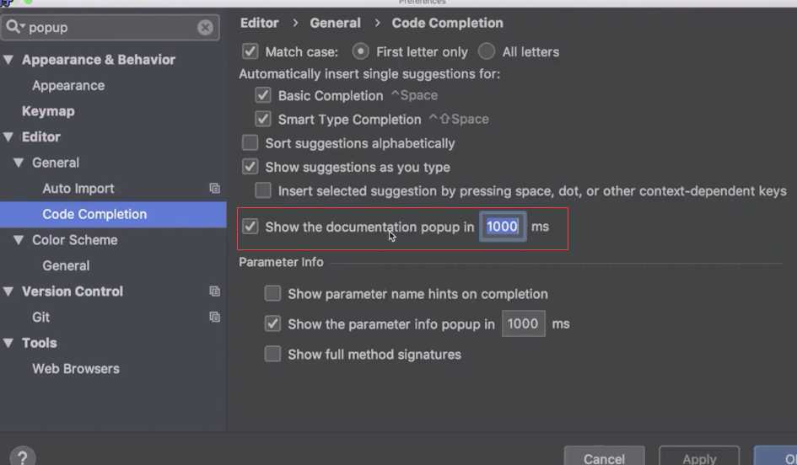Select First letter only radio button

coord(360,51)
